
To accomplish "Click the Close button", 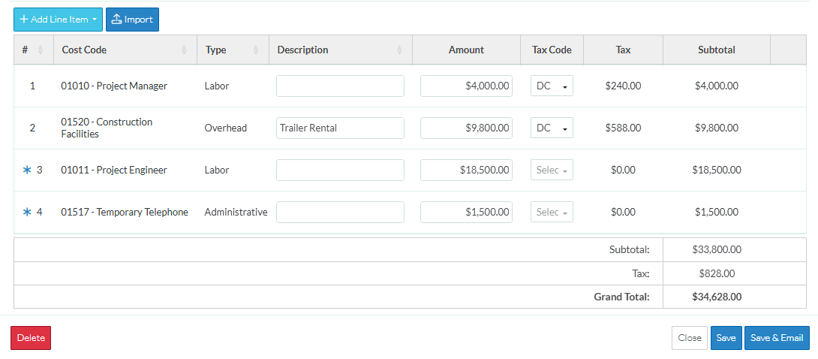I will (689, 338).
